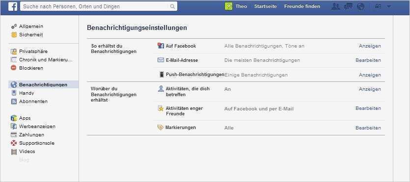Open Apps settings
410x182 pixels.
(25, 118)
